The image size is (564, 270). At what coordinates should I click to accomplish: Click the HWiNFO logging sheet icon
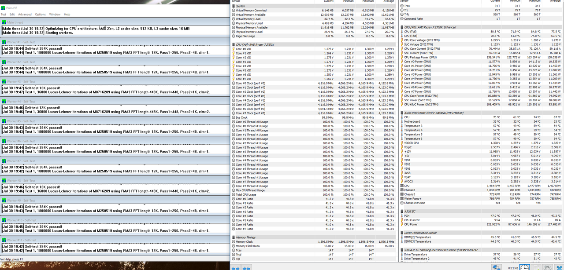point(537,266)
